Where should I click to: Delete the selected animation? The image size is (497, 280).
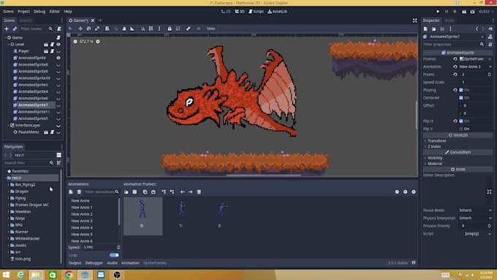(79, 192)
